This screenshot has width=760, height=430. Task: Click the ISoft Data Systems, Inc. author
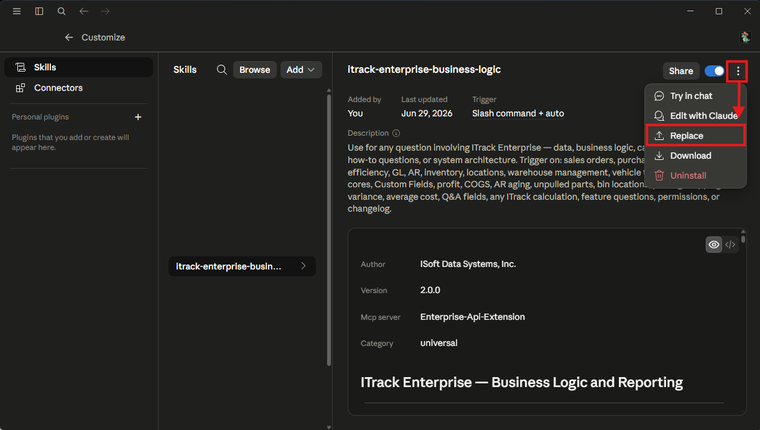[x=468, y=264]
